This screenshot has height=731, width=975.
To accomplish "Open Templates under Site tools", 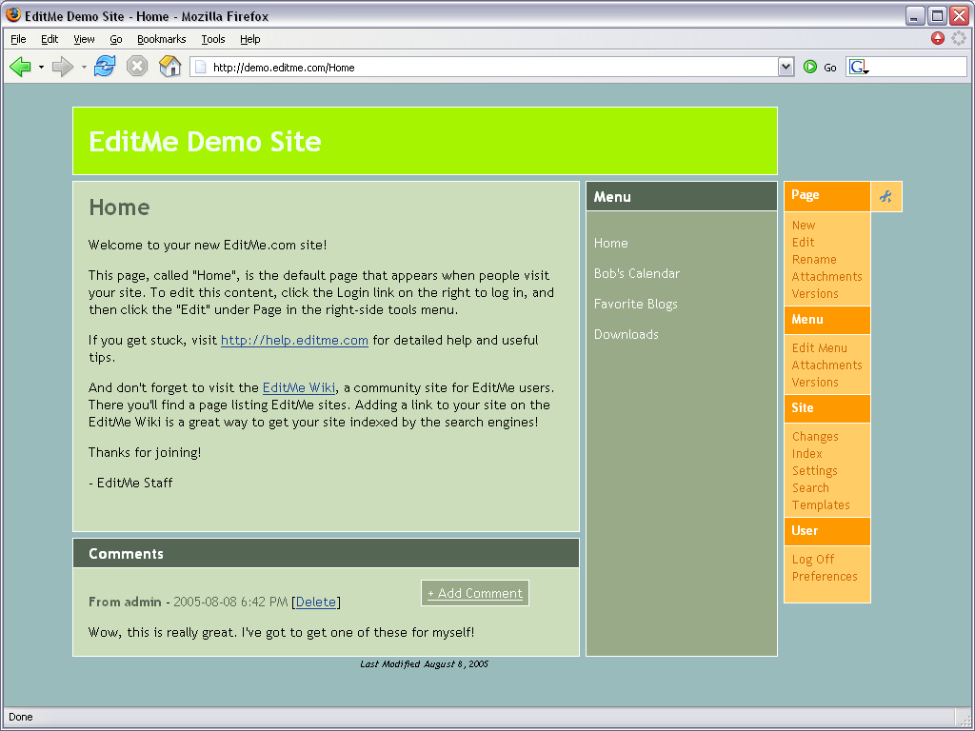I will coord(821,504).
